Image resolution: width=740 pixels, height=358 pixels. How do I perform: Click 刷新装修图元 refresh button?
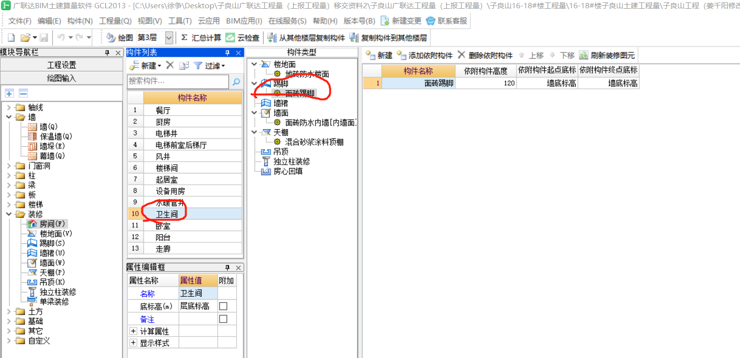[x=607, y=55]
